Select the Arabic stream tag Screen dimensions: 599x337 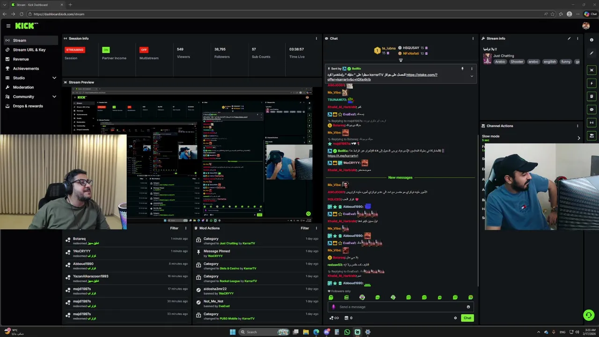(x=500, y=62)
